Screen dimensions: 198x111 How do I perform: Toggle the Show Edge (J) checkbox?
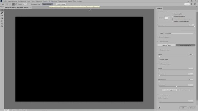173,14
